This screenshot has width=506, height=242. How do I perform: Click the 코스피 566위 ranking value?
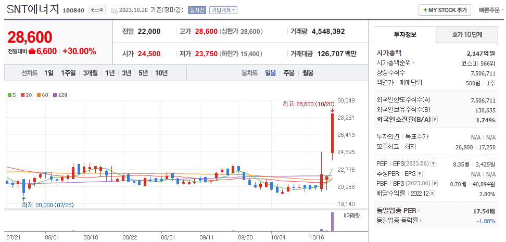click(478, 63)
